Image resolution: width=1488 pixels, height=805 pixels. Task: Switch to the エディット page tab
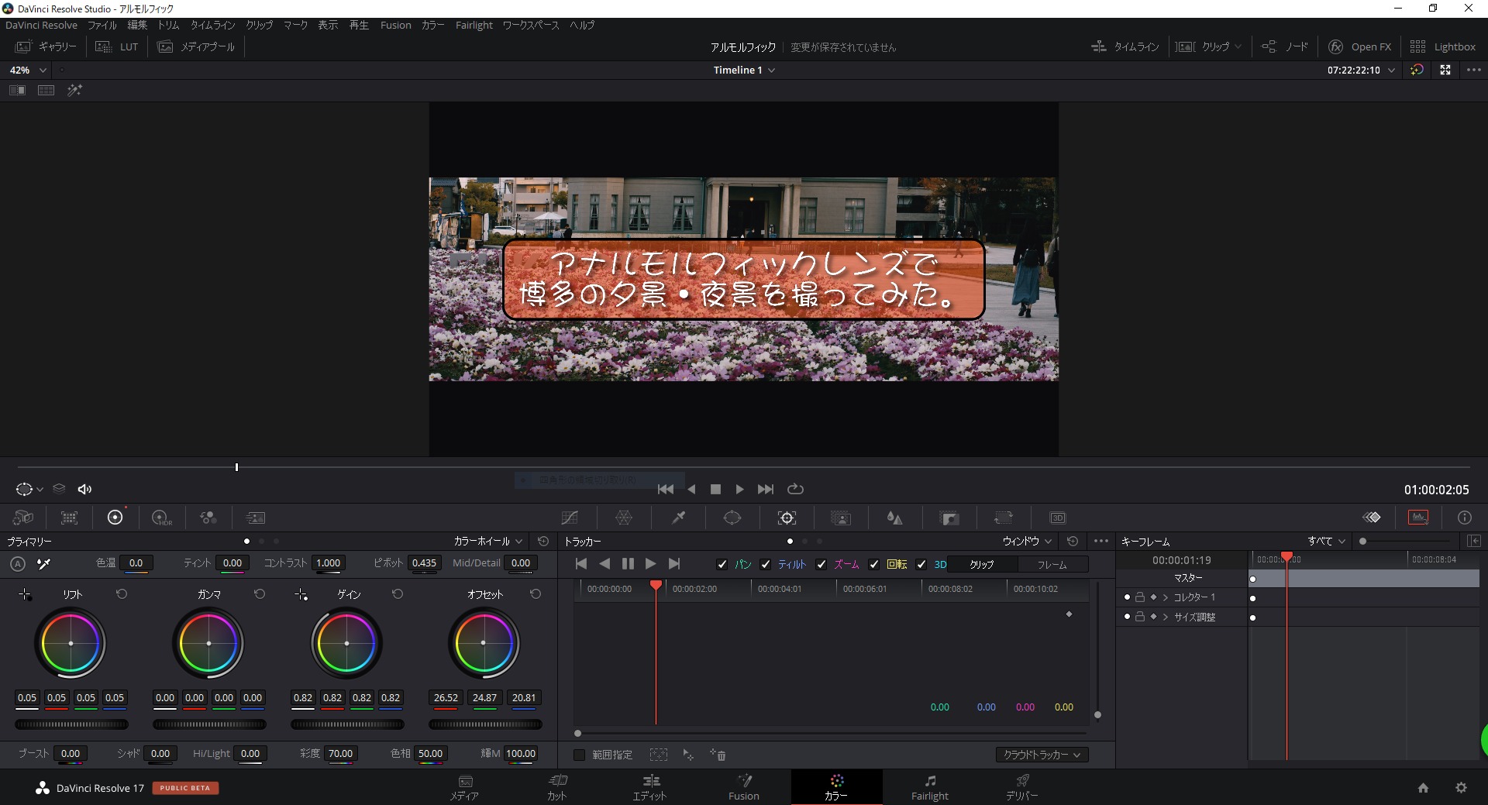[x=649, y=786]
